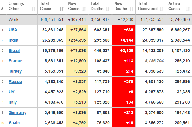
Task: Click the Country, Other column header
Action: coord(22,7)
